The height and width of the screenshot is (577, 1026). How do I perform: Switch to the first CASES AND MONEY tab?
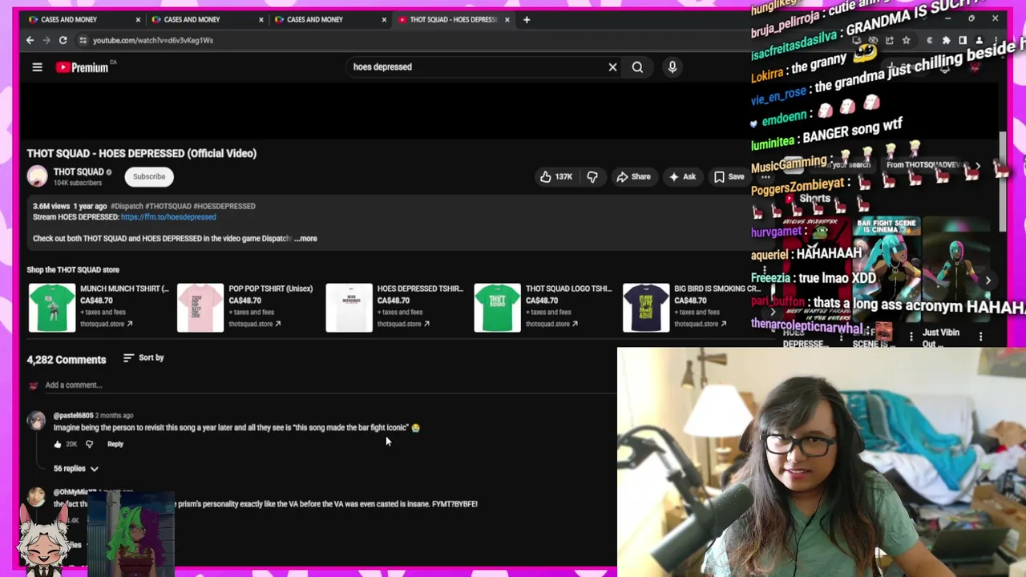(80, 19)
